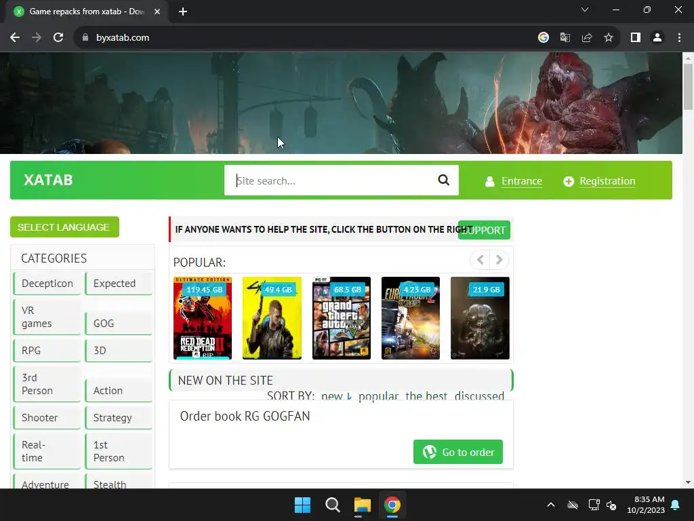Open the VR games category
The image size is (694, 521).
(x=47, y=317)
